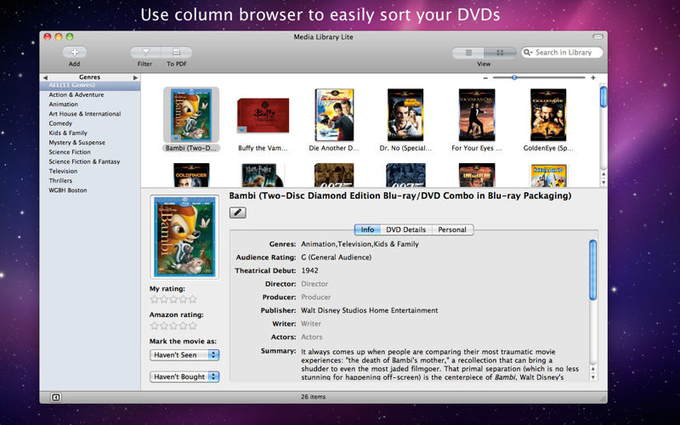Click the large Bambi detail cover
Image resolution: width=680 pixels, height=425 pixels.
[x=184, y=237]
